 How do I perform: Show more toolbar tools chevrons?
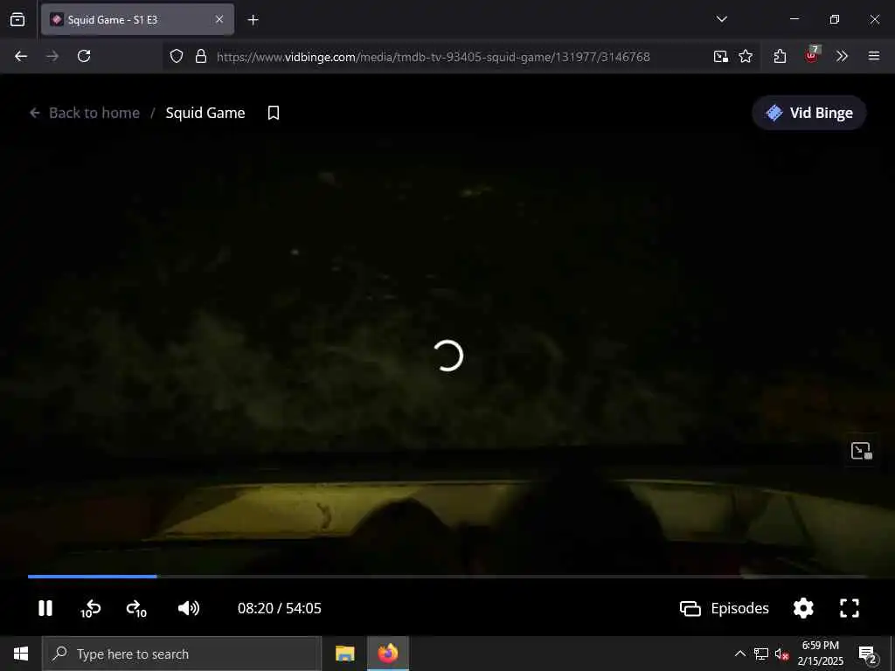[x=842, y=56]
